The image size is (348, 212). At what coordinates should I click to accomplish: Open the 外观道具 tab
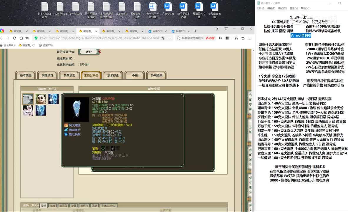[x=157, y=75]
